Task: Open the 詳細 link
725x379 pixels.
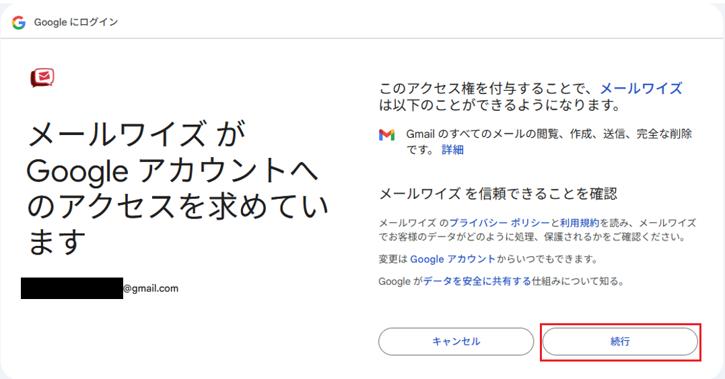Action: click(452, 150)
